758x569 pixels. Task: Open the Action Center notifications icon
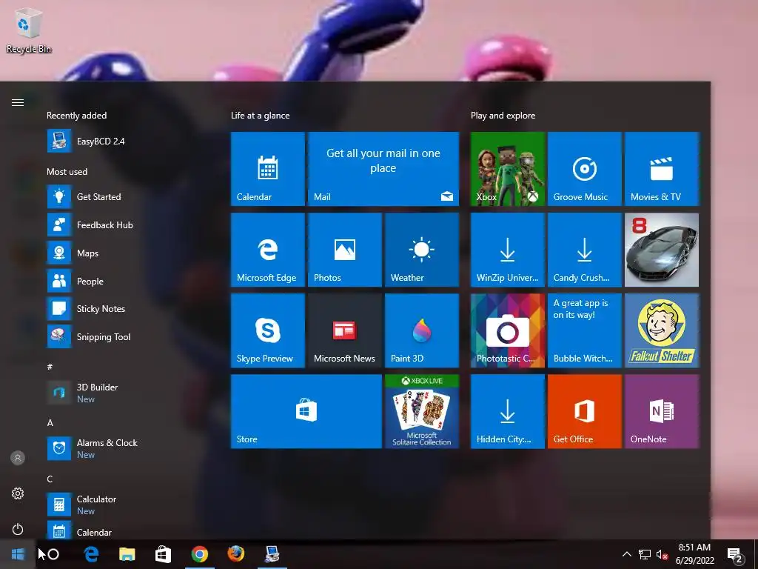pyautogui.click(x=735, y=554)
